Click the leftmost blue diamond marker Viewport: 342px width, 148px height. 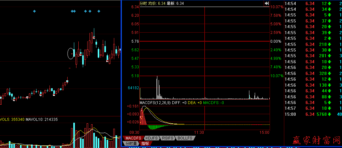point(35,11)
